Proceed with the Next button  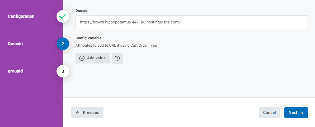coord(296,113)
